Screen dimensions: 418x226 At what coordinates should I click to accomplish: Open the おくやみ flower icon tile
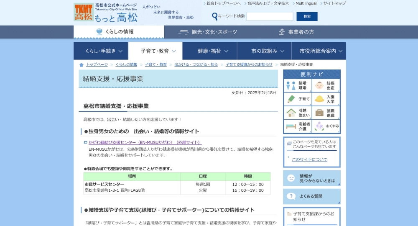[x=326, y=126]
